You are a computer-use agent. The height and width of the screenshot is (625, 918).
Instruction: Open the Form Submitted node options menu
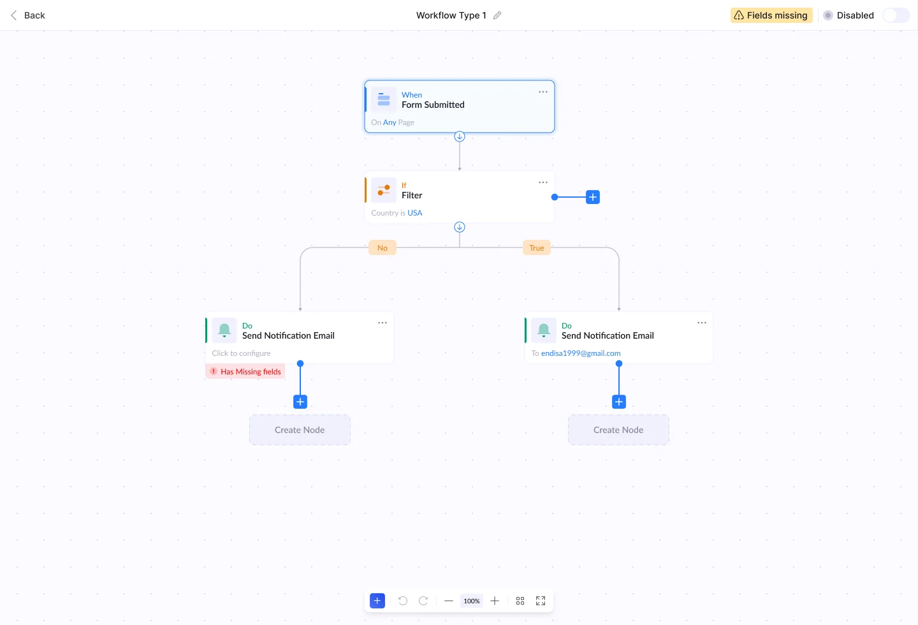543,92
